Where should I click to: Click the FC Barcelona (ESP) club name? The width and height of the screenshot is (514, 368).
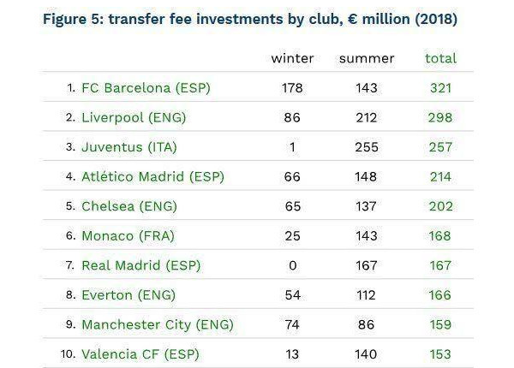click(x=146, y=87)
